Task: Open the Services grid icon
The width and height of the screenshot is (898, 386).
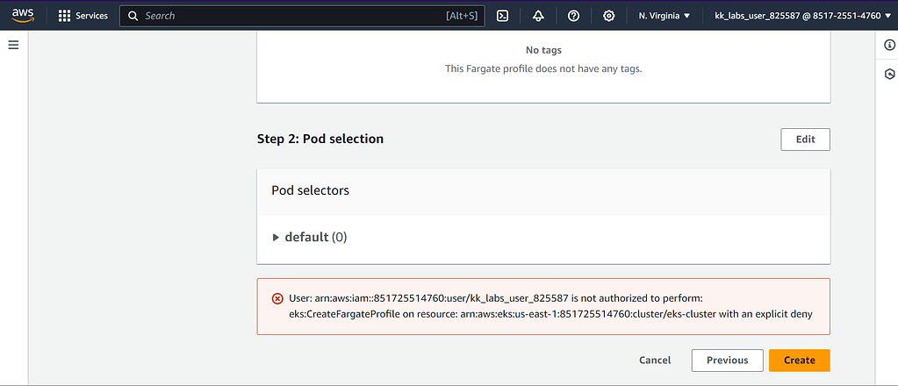Action: click(x=64, y=16)
